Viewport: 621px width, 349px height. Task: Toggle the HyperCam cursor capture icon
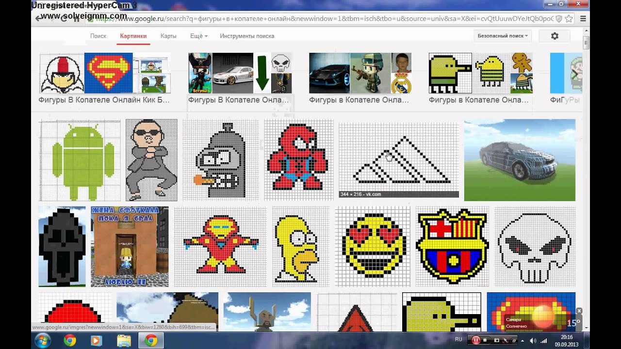tap(505, 341)
